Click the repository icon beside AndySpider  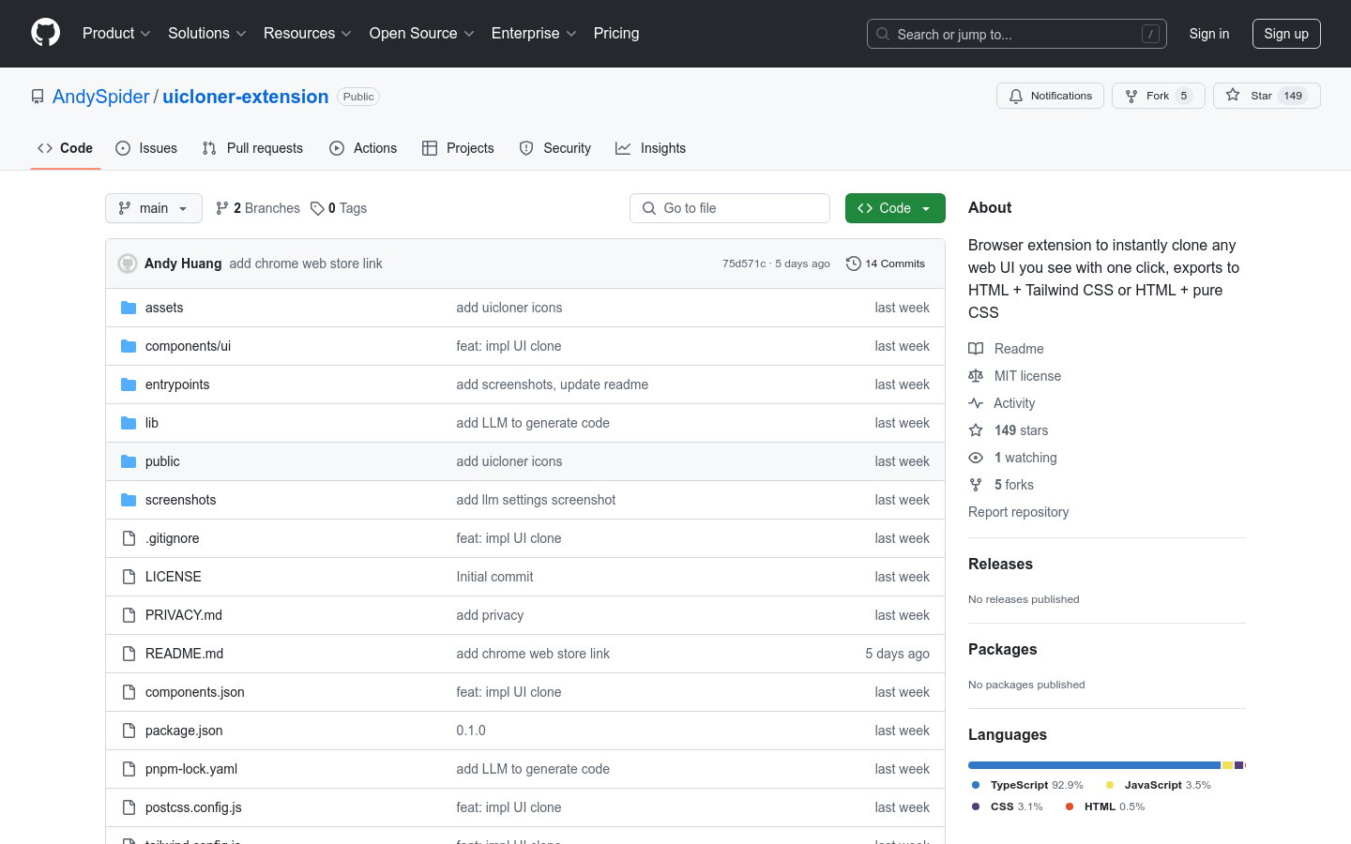point(38,97)
